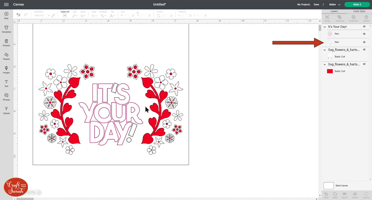Open the hamburger main menu
This screenshot has width=372, height=200.
click(6, 5)
